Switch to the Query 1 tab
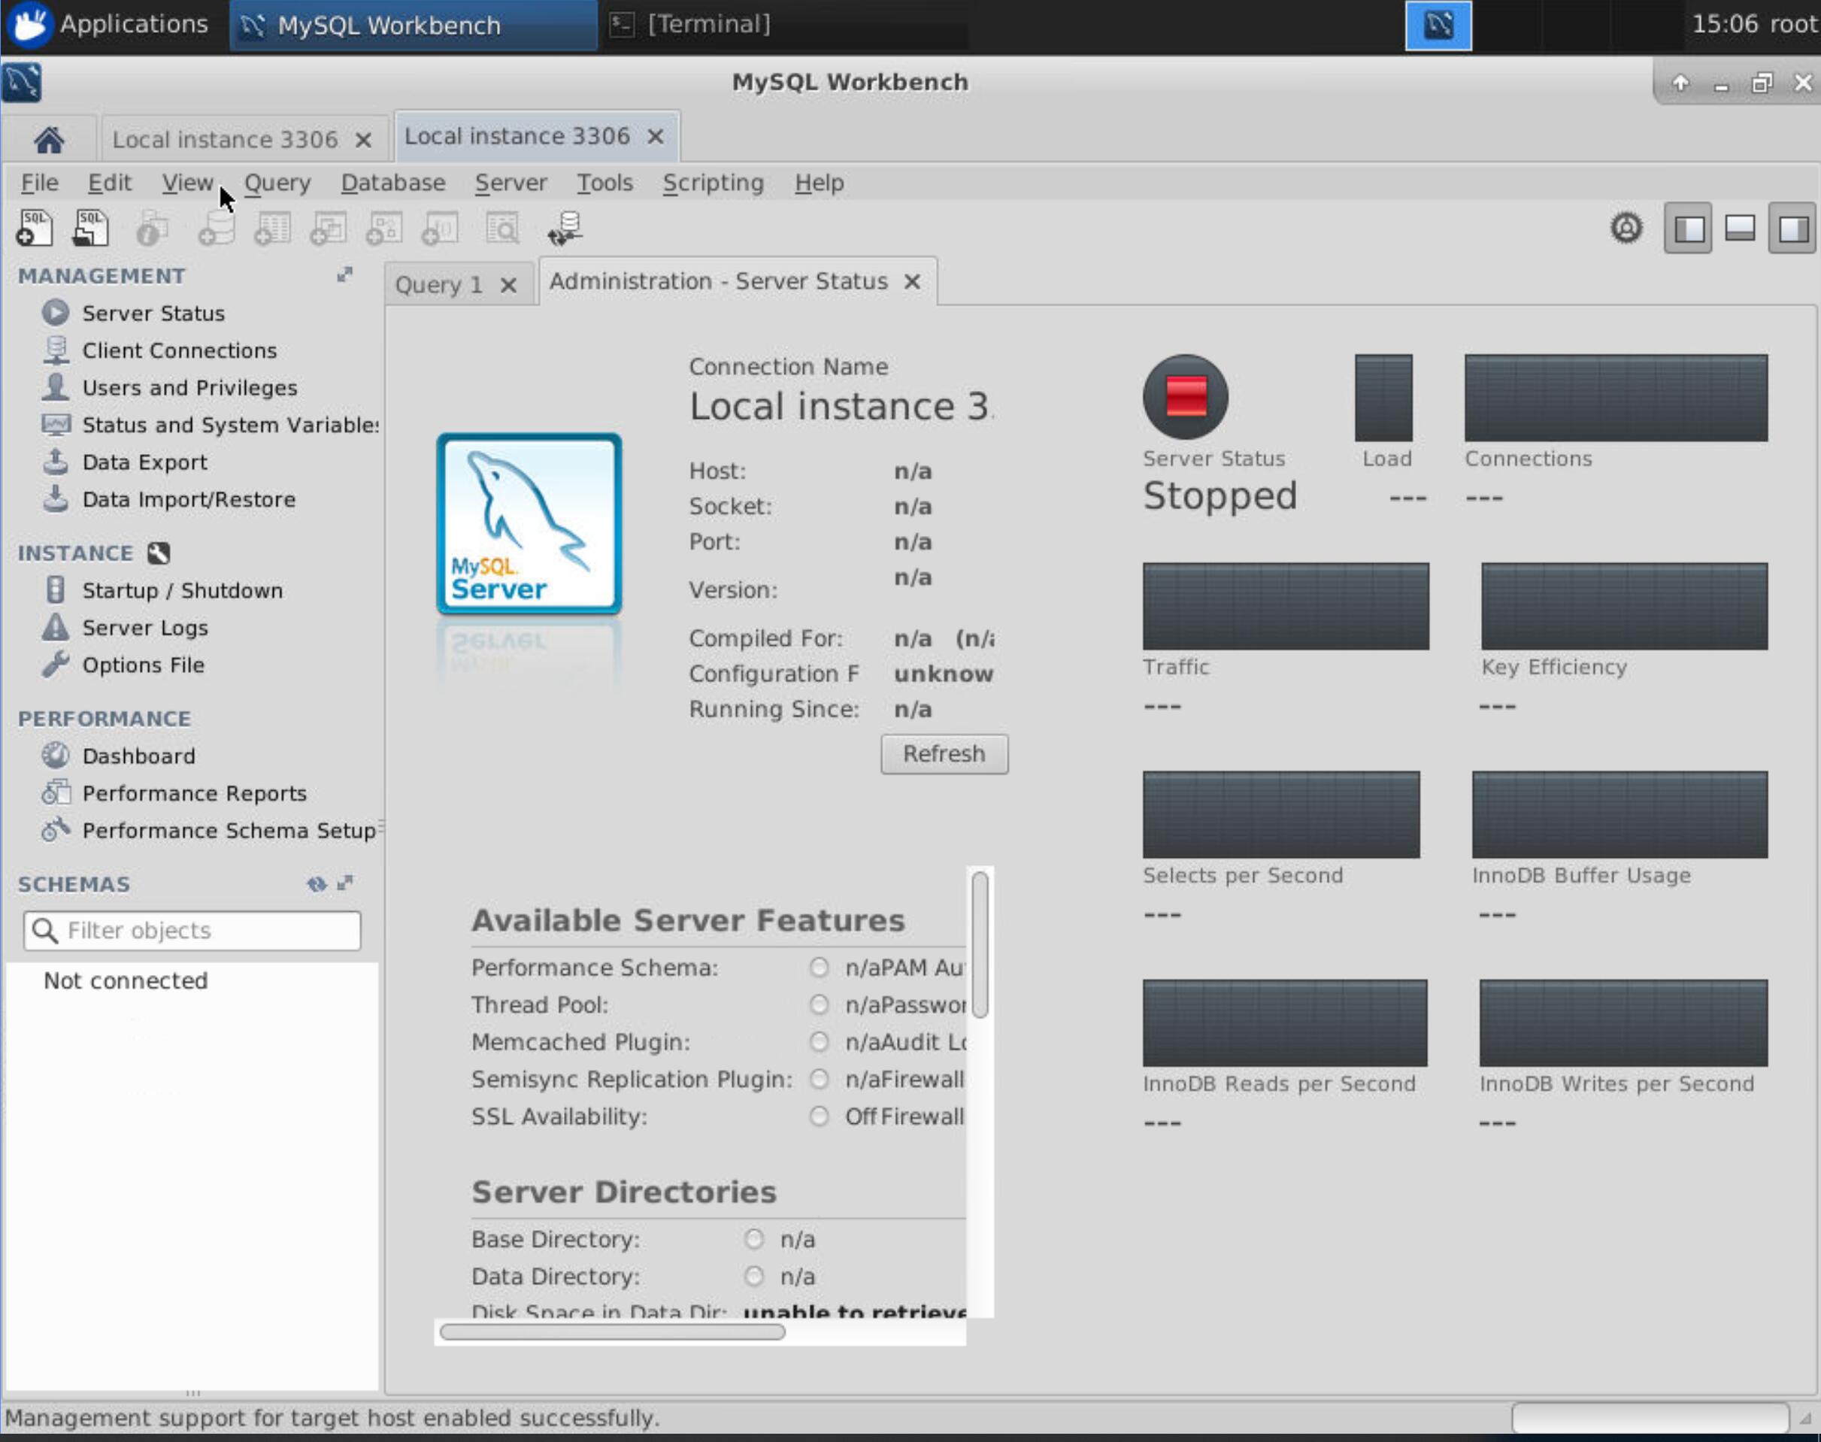 439,284
